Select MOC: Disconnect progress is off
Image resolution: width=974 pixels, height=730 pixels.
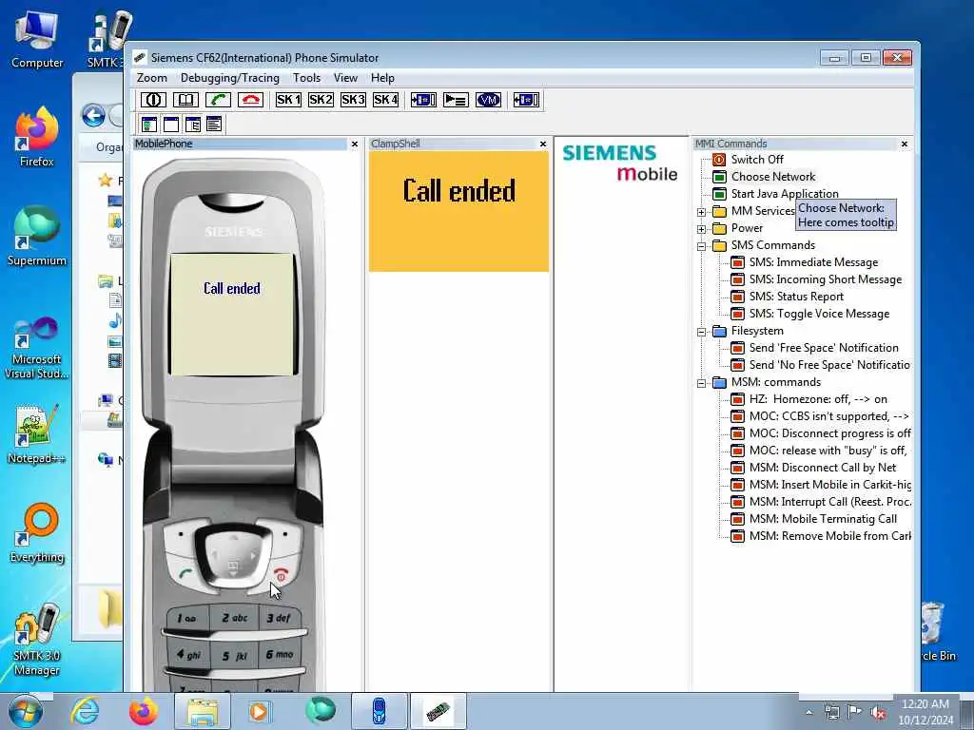coord(829,433)
